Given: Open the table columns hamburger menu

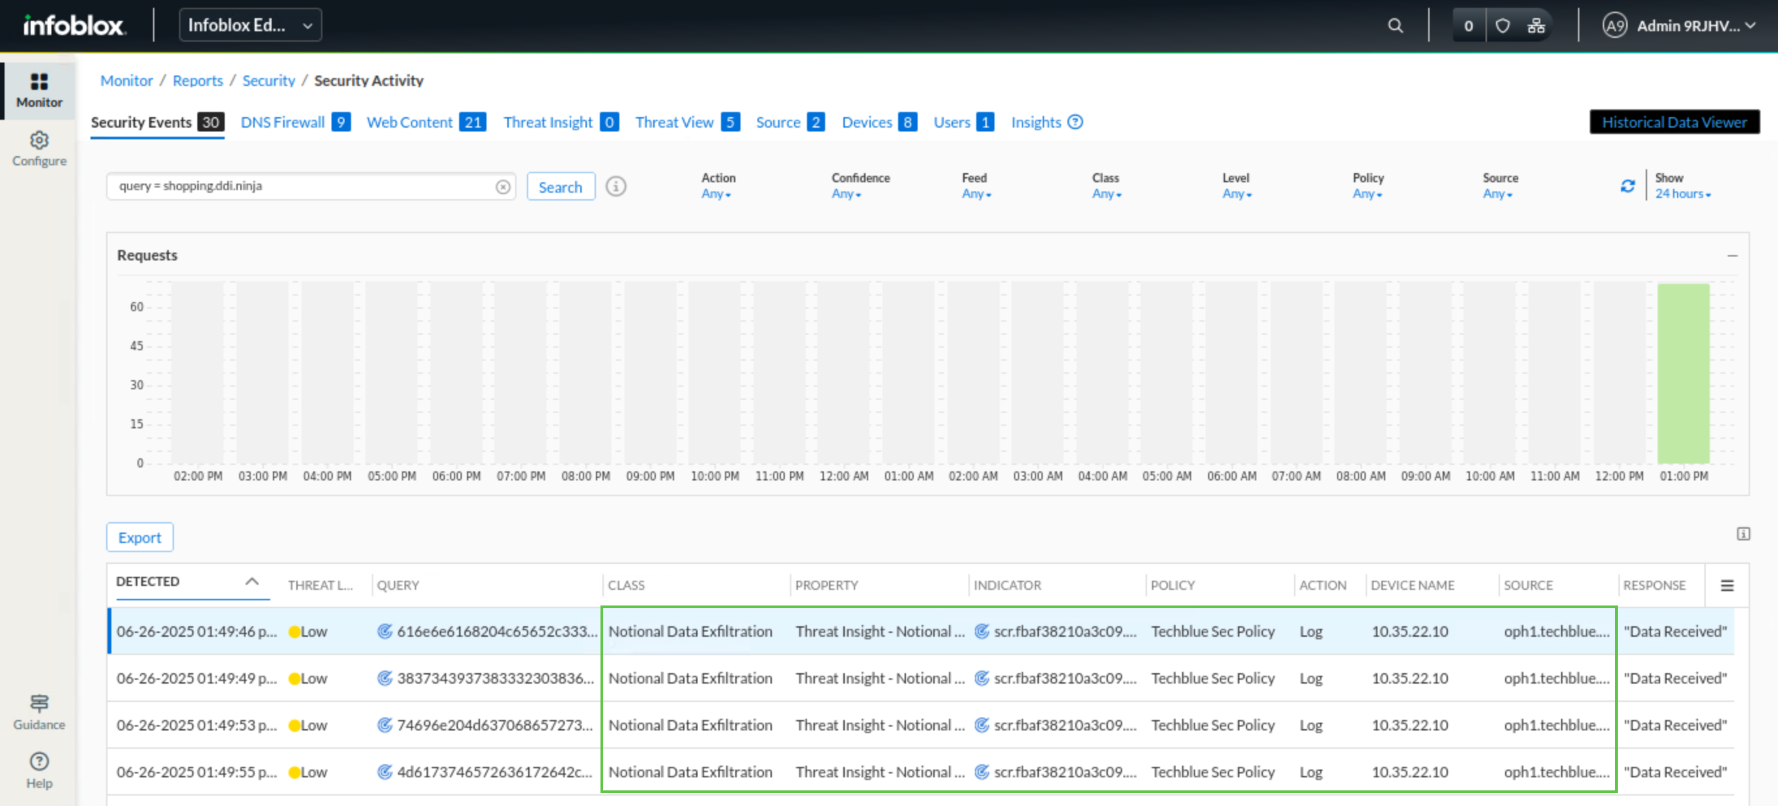Looking at the screenshot, I should 1727,585.
